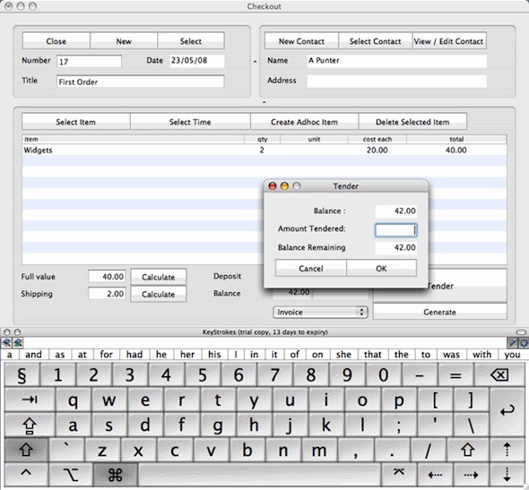Collapse the arrow above the items panel
Viewport: 529px width, 490px height.
coord(264,101)
